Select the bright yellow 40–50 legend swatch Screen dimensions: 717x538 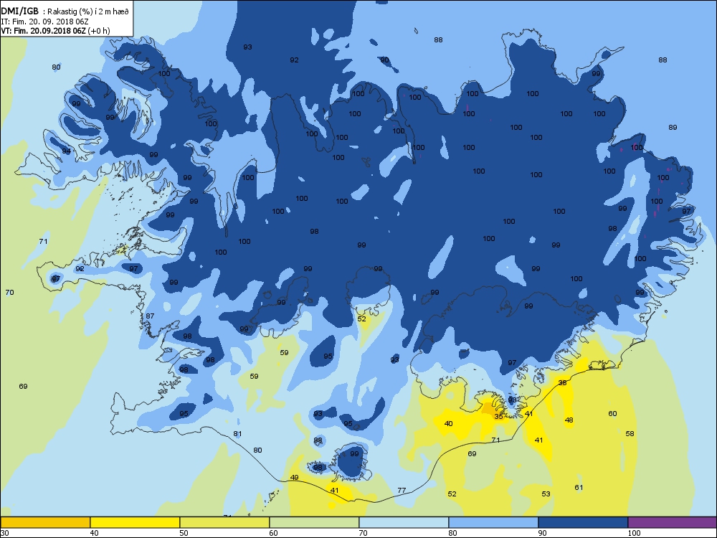tap(135, 522)
